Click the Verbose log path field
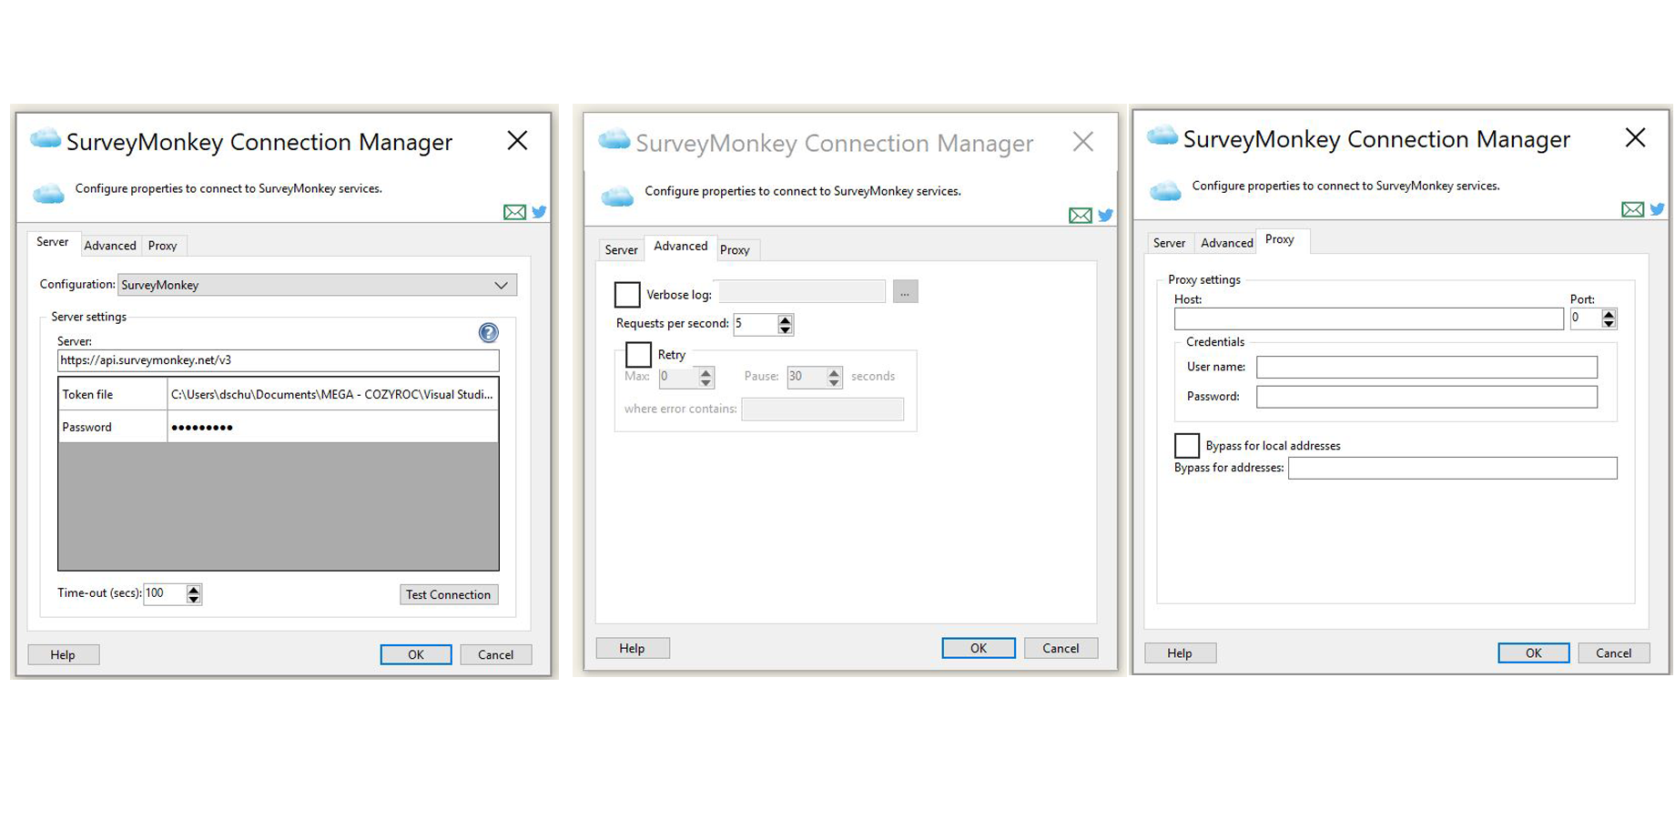 [802, 292]
